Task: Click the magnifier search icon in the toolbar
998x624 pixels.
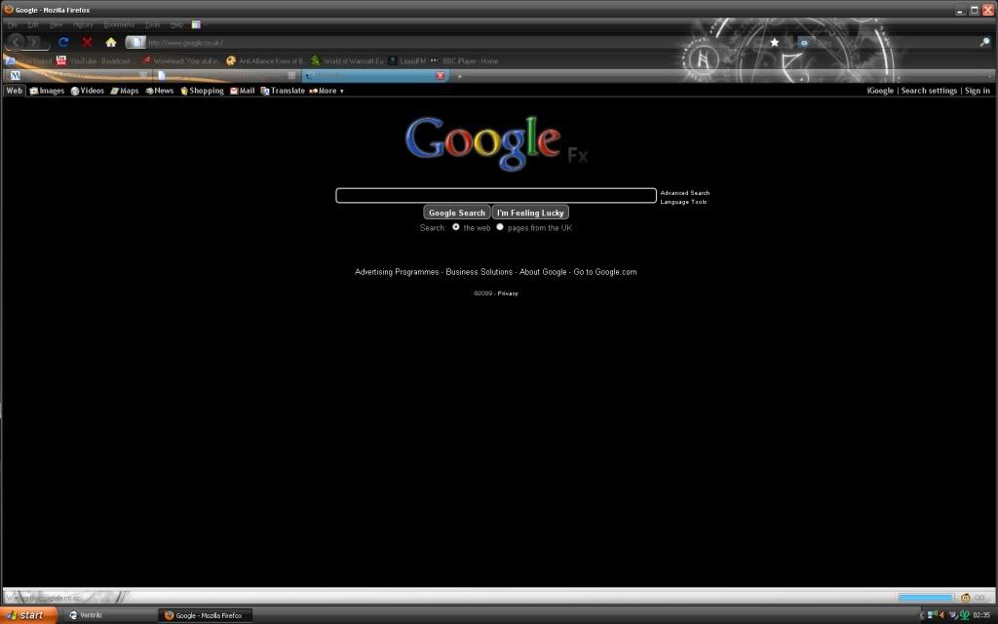Action: click(984, 42)
